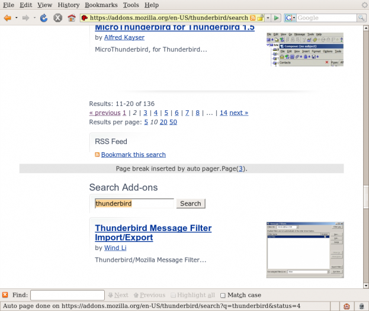This screenshot has height=311, width=369.
Task: Go to results page 8
Action: point(197,113)
